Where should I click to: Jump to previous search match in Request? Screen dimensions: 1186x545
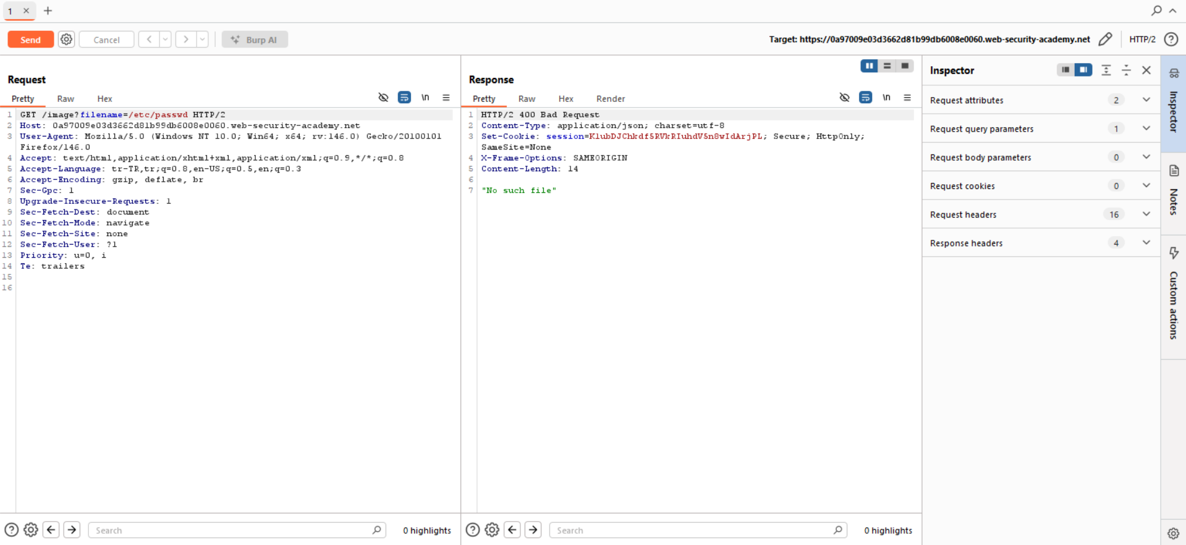51,530
